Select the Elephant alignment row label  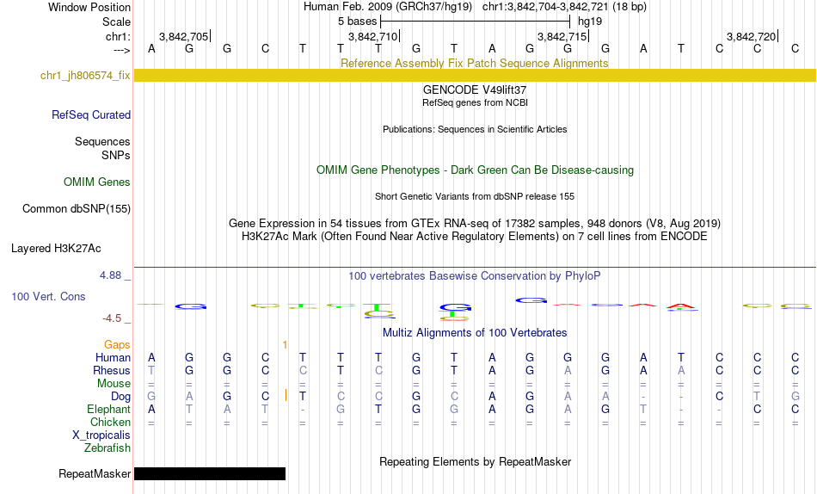tap(109, 409)
